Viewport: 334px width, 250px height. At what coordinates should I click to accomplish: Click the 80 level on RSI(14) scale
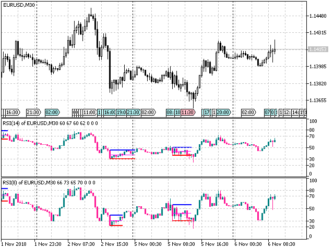pyautogui.click(x=312, y=130)
